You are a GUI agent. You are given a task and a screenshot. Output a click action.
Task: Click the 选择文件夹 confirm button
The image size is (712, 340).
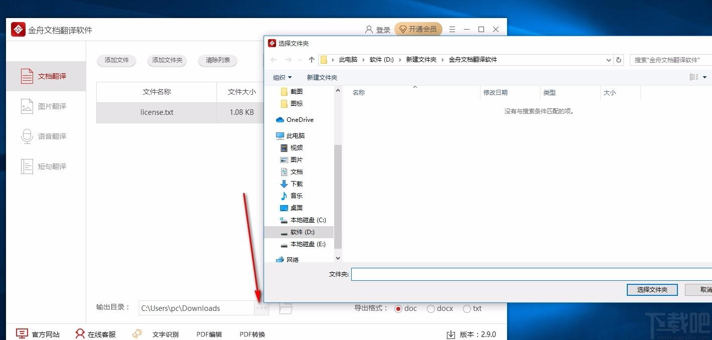(652, 289)
